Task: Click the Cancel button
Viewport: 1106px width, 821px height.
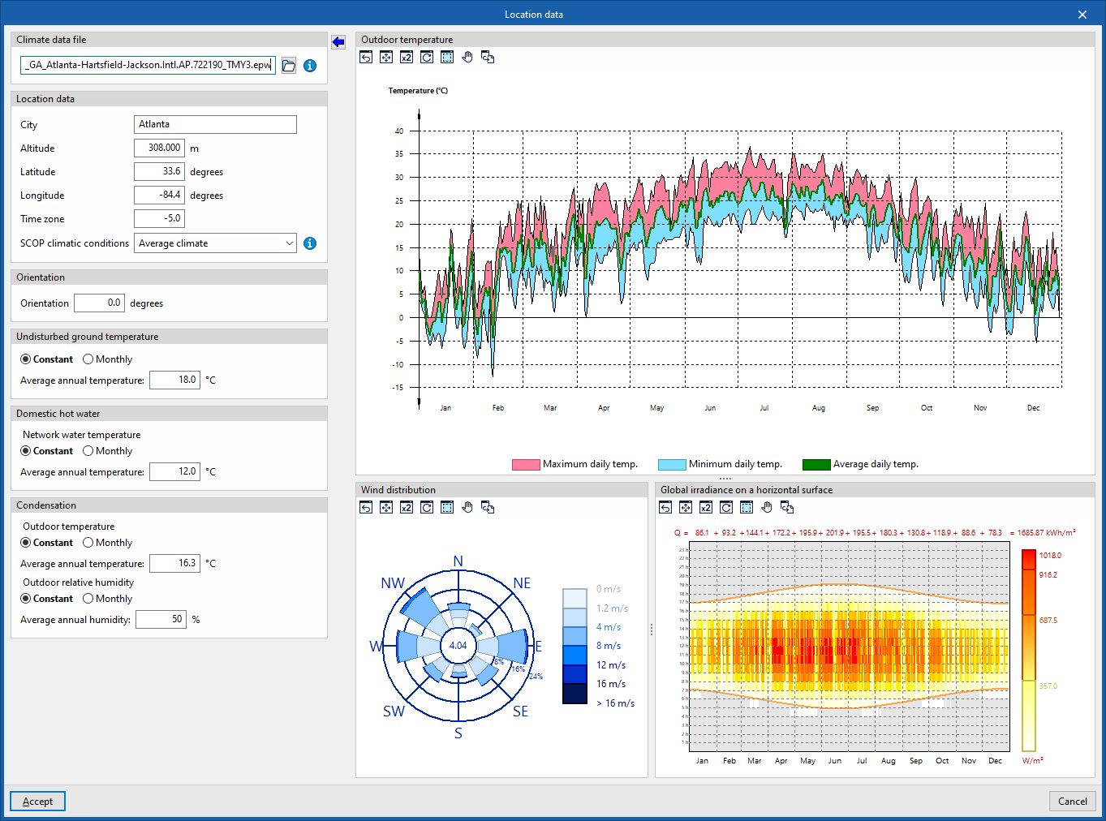Action: click(1073, 802)
